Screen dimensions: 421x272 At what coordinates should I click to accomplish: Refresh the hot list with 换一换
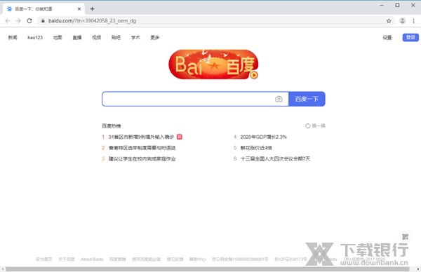coord(315,125)
